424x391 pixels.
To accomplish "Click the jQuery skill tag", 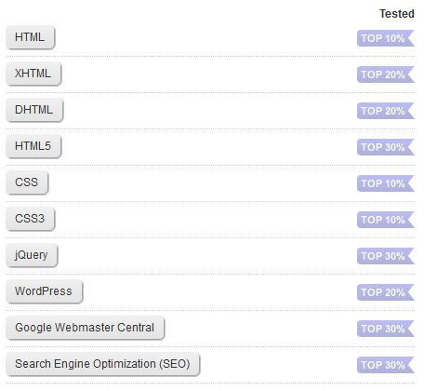I will pyautogui.click(x=32, y=255).
